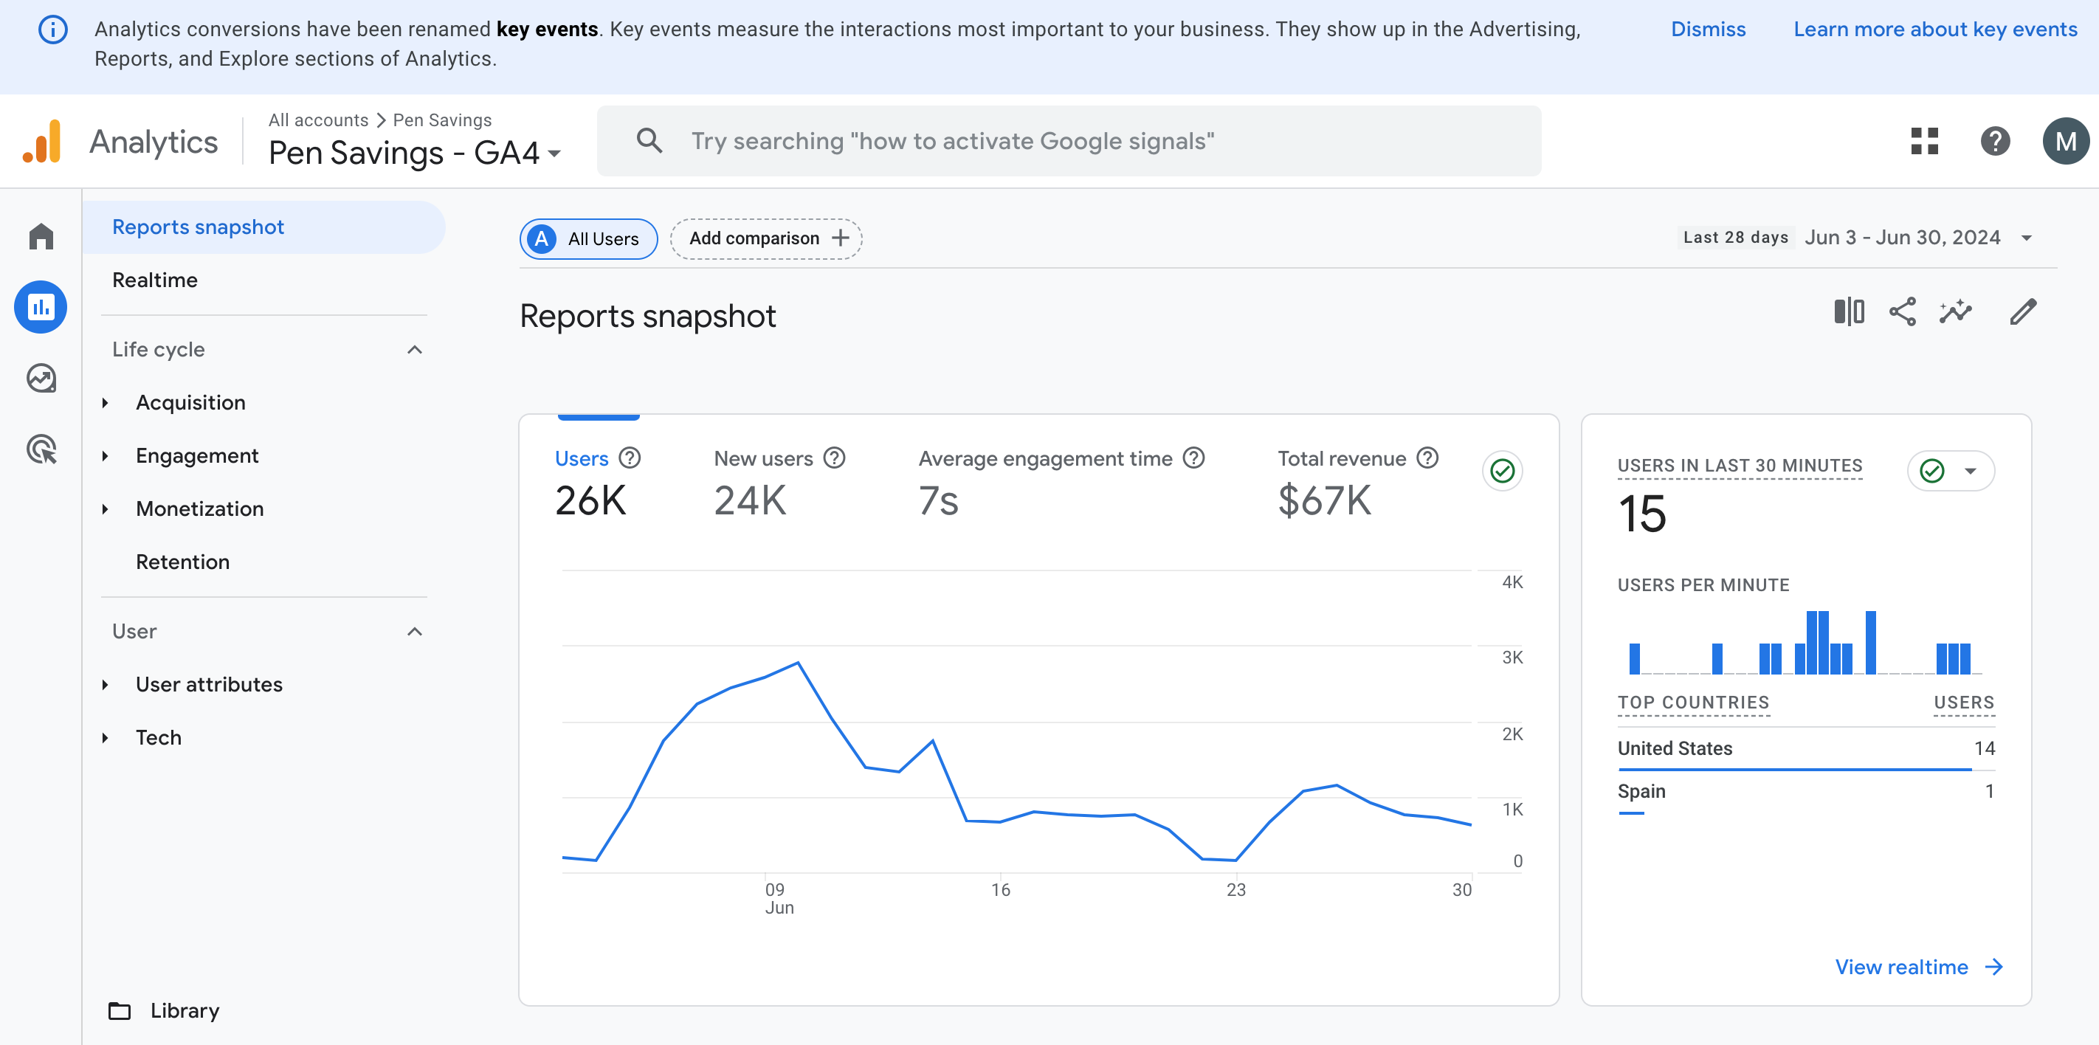
Task: Click the plus icon in Add comparison
Action: pos(840,238)
